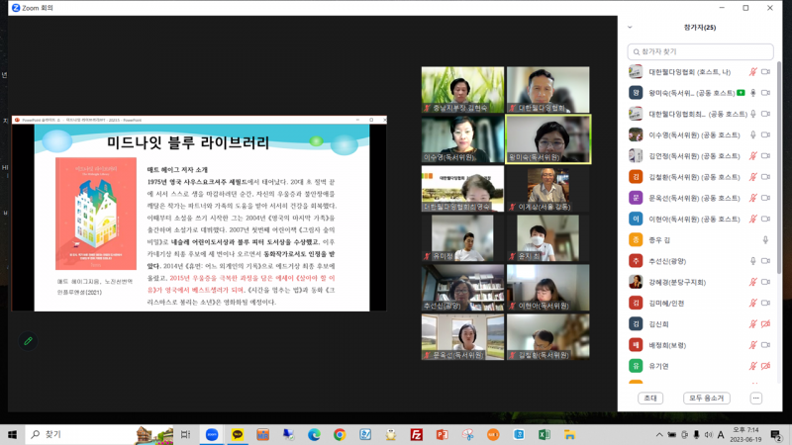Click video icon beside 추선신(광양)
This screenshot has height=445, width=792.
765,261
